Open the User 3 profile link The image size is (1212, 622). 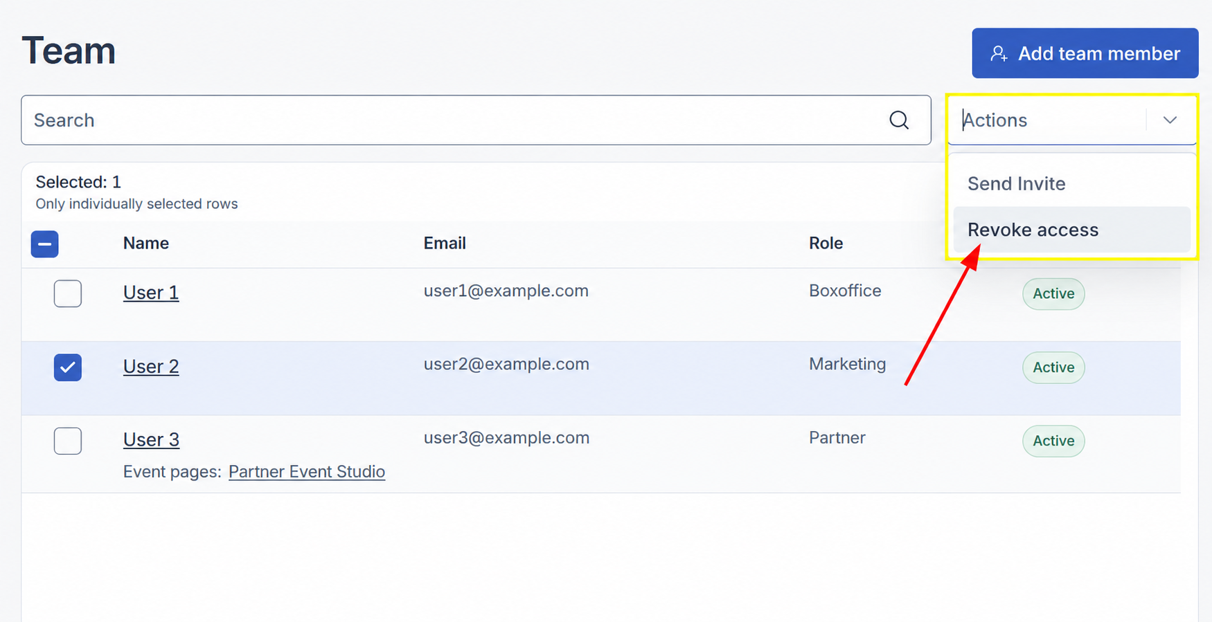[x=151, y=439]
